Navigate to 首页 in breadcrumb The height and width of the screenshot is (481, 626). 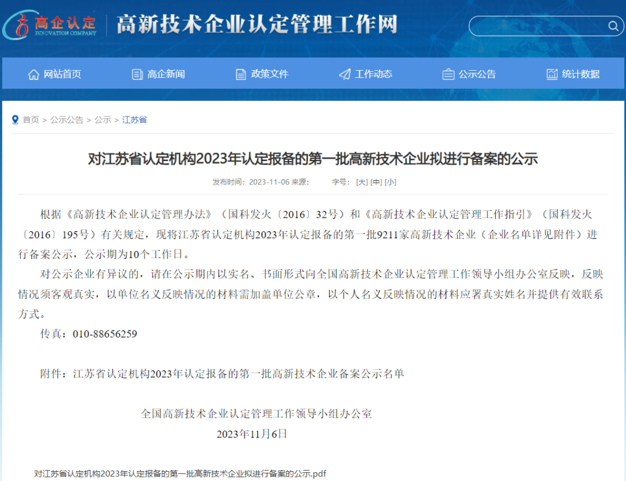click(x=31, y=120)
